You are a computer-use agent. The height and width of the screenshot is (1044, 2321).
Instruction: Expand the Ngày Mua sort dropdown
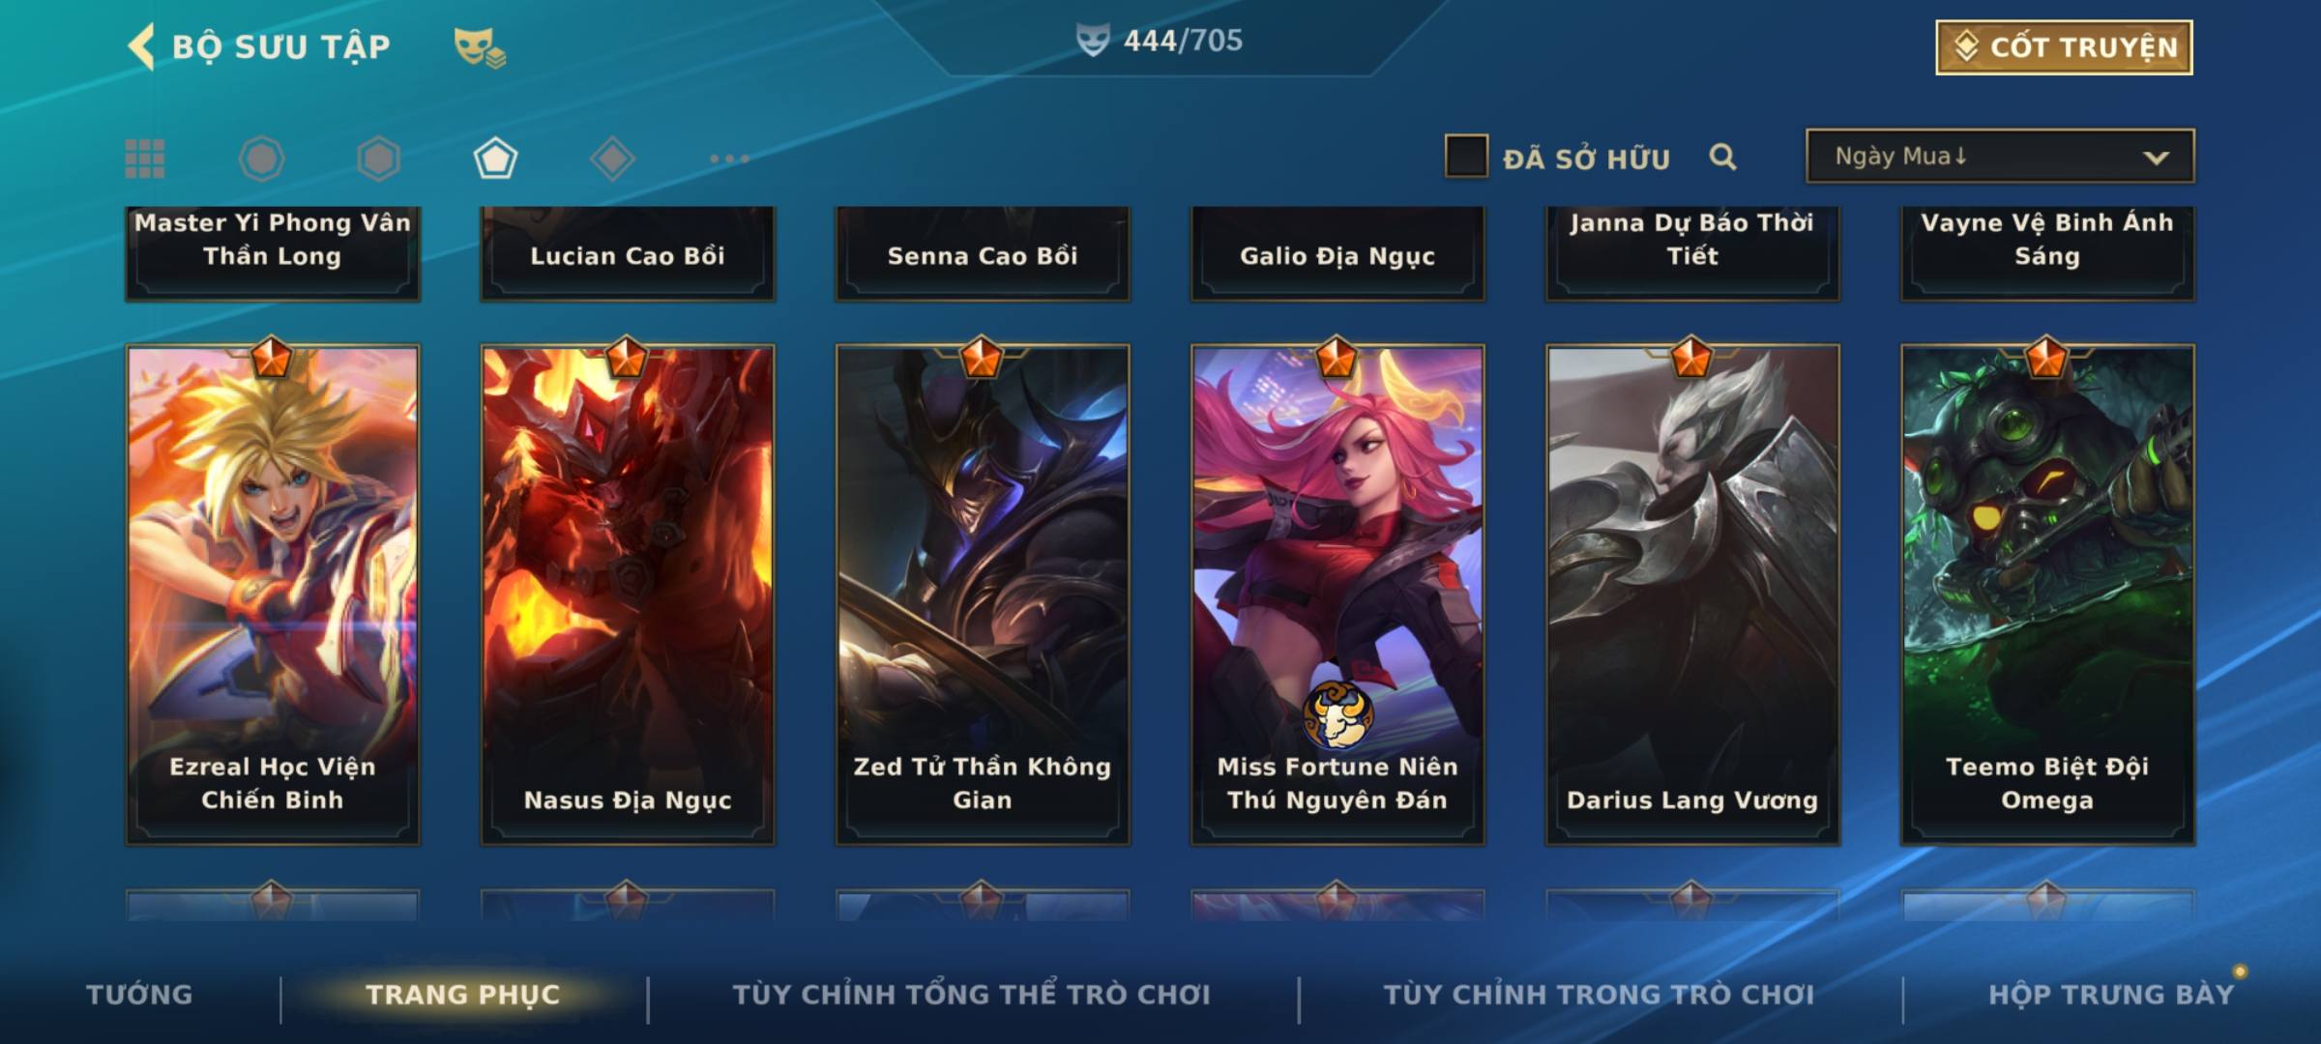pos(2000,156)
